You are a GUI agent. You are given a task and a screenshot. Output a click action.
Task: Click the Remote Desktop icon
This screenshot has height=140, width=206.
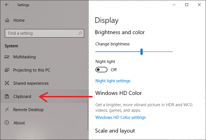(7, 110)
